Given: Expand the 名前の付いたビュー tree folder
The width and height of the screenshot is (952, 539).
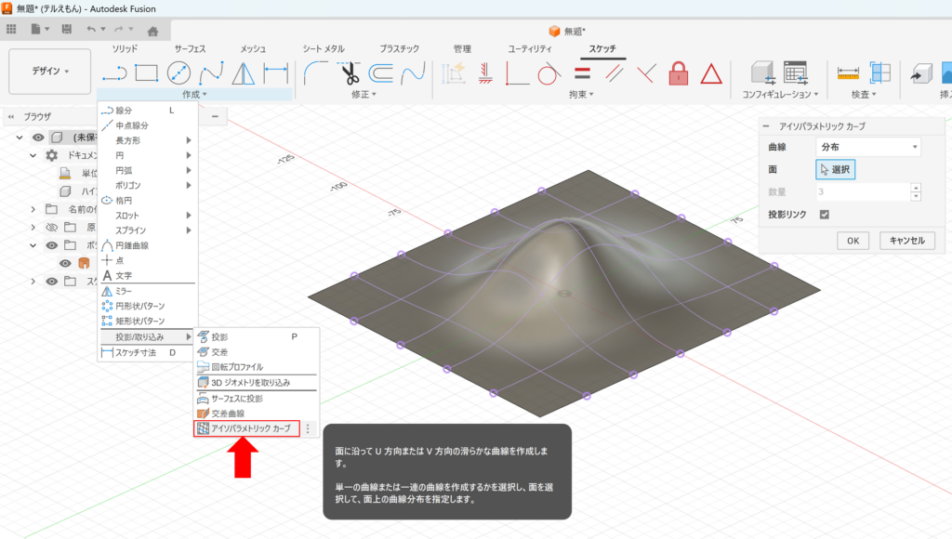Looking at the screenshot, I should pos(33,209).
